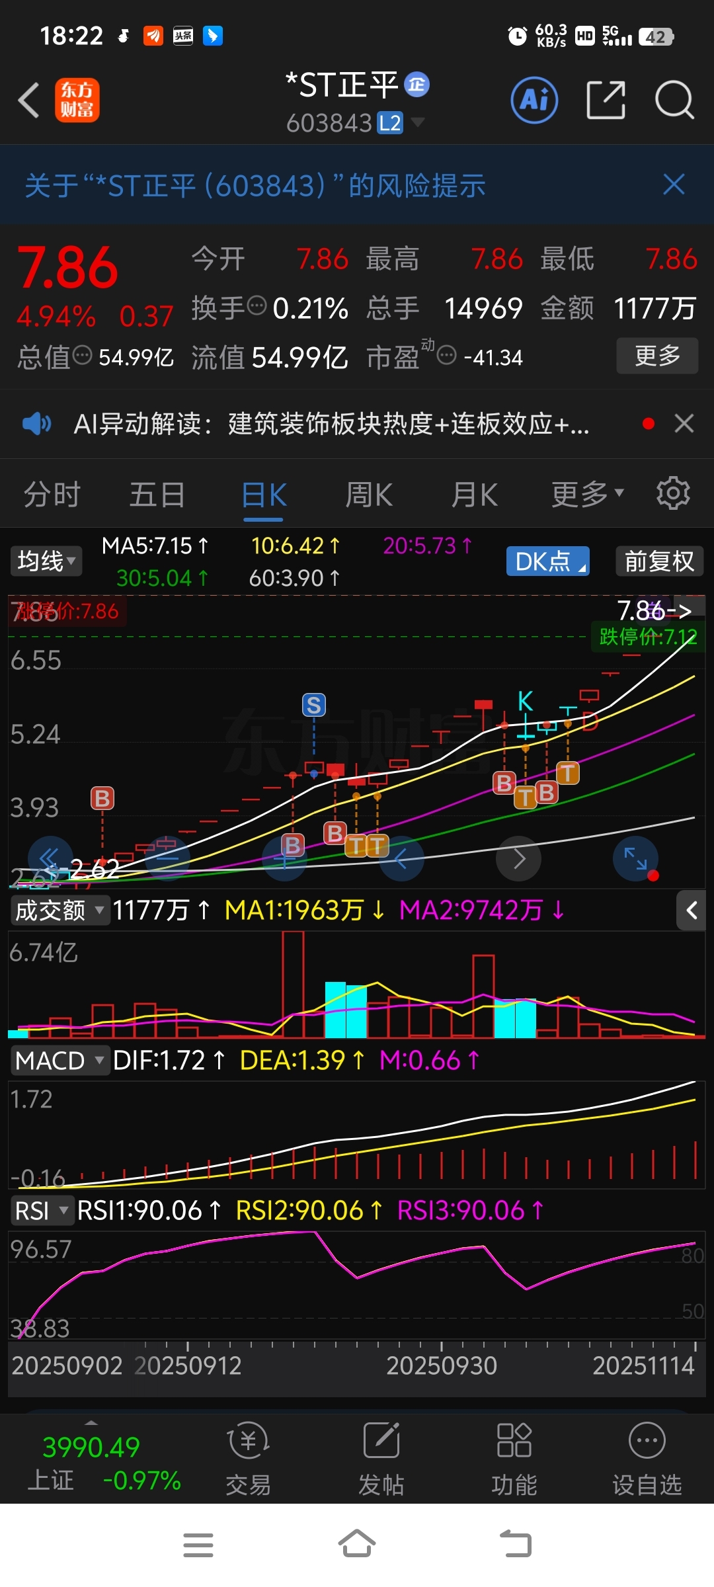Screen dimensions: 714x1587
Task: Tap the 换手 info icon
Action: coord(257,306)
